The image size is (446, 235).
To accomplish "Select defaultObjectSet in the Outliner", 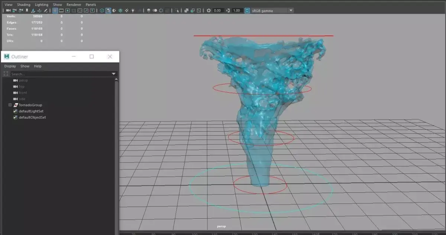I will [32, 118].
